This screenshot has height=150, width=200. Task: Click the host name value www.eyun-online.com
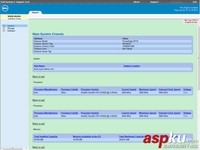click(44, 69)
